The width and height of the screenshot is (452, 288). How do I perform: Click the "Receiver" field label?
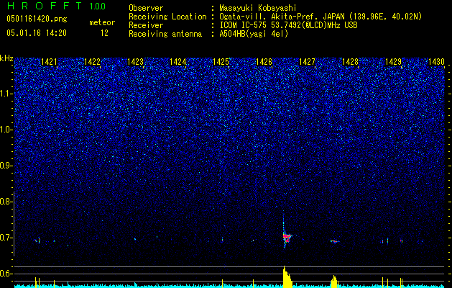[146, 25]
